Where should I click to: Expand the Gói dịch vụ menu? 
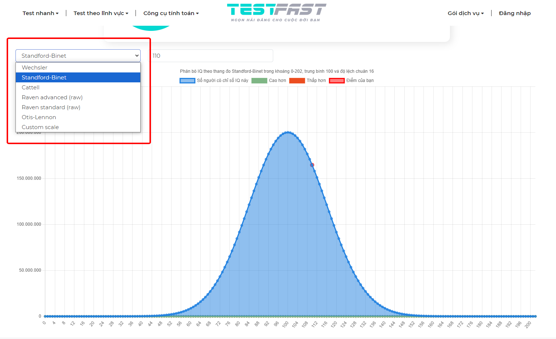click(465, 13)
